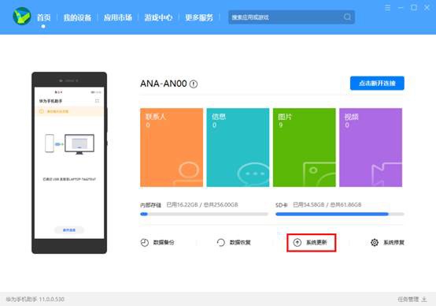Image resolution: width=436 pixels, height=306 pixels.
Task: Click the 数据恢复 data restore icon
Action: (x=221, y=242)
